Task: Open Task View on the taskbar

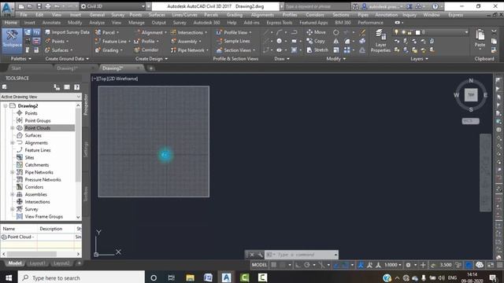Action: coord(172,277)
